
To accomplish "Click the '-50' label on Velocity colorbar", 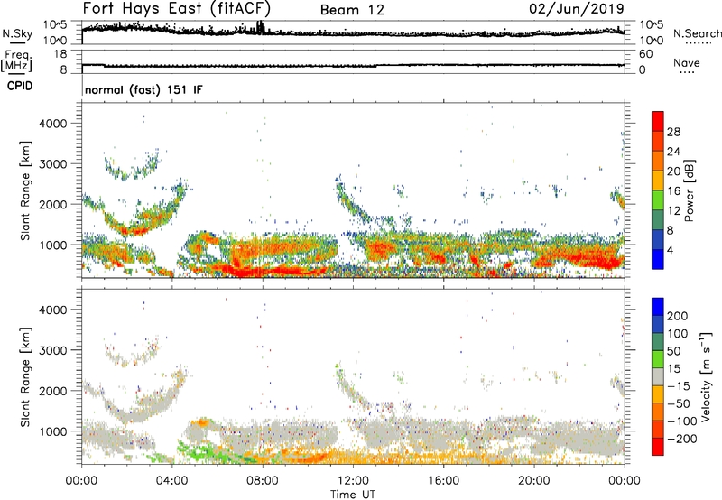I will [x=679, y=403].
